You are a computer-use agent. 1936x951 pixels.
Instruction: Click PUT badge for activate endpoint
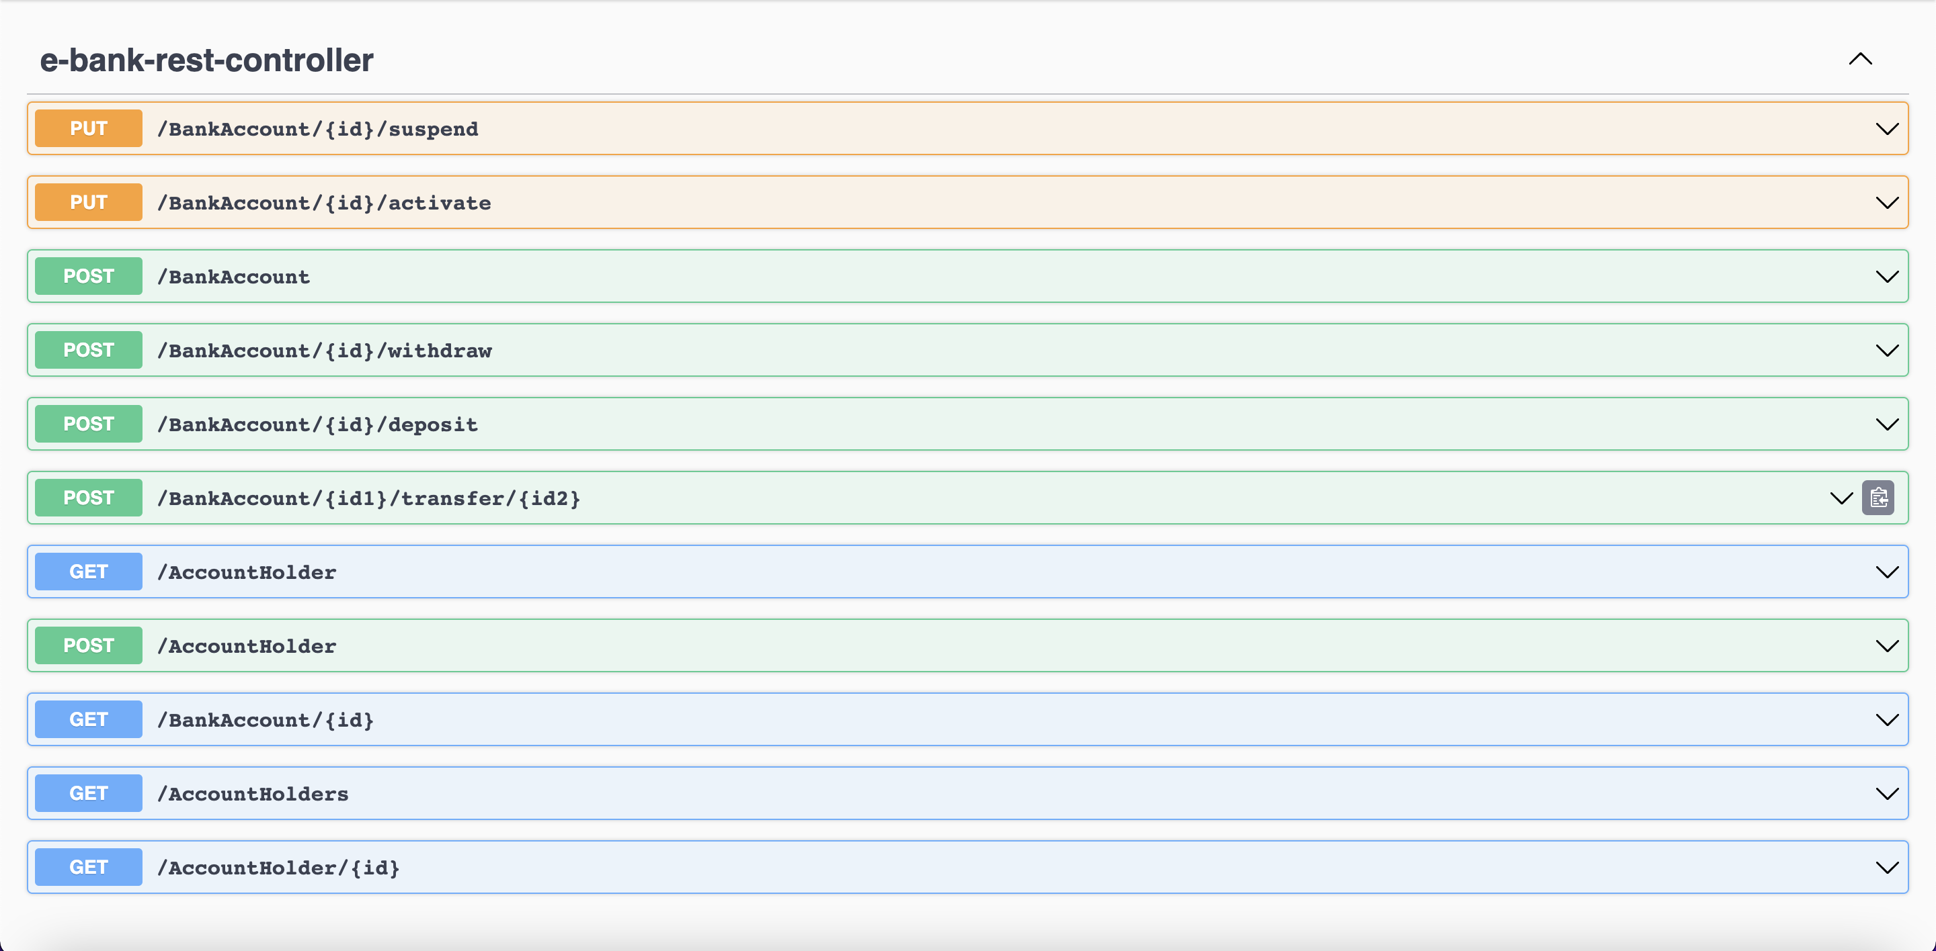89,203
